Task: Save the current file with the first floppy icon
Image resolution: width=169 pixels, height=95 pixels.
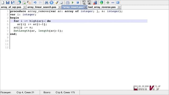Action: (x=8, y=2)
